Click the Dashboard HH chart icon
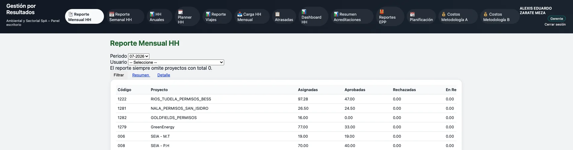 [x=304, y=12]
